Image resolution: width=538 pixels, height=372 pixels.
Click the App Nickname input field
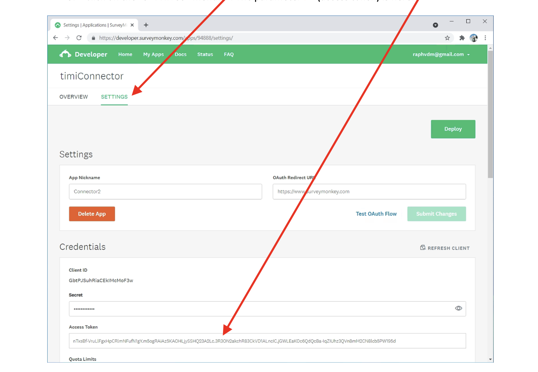pyautogui.click(x=165, y=192)
